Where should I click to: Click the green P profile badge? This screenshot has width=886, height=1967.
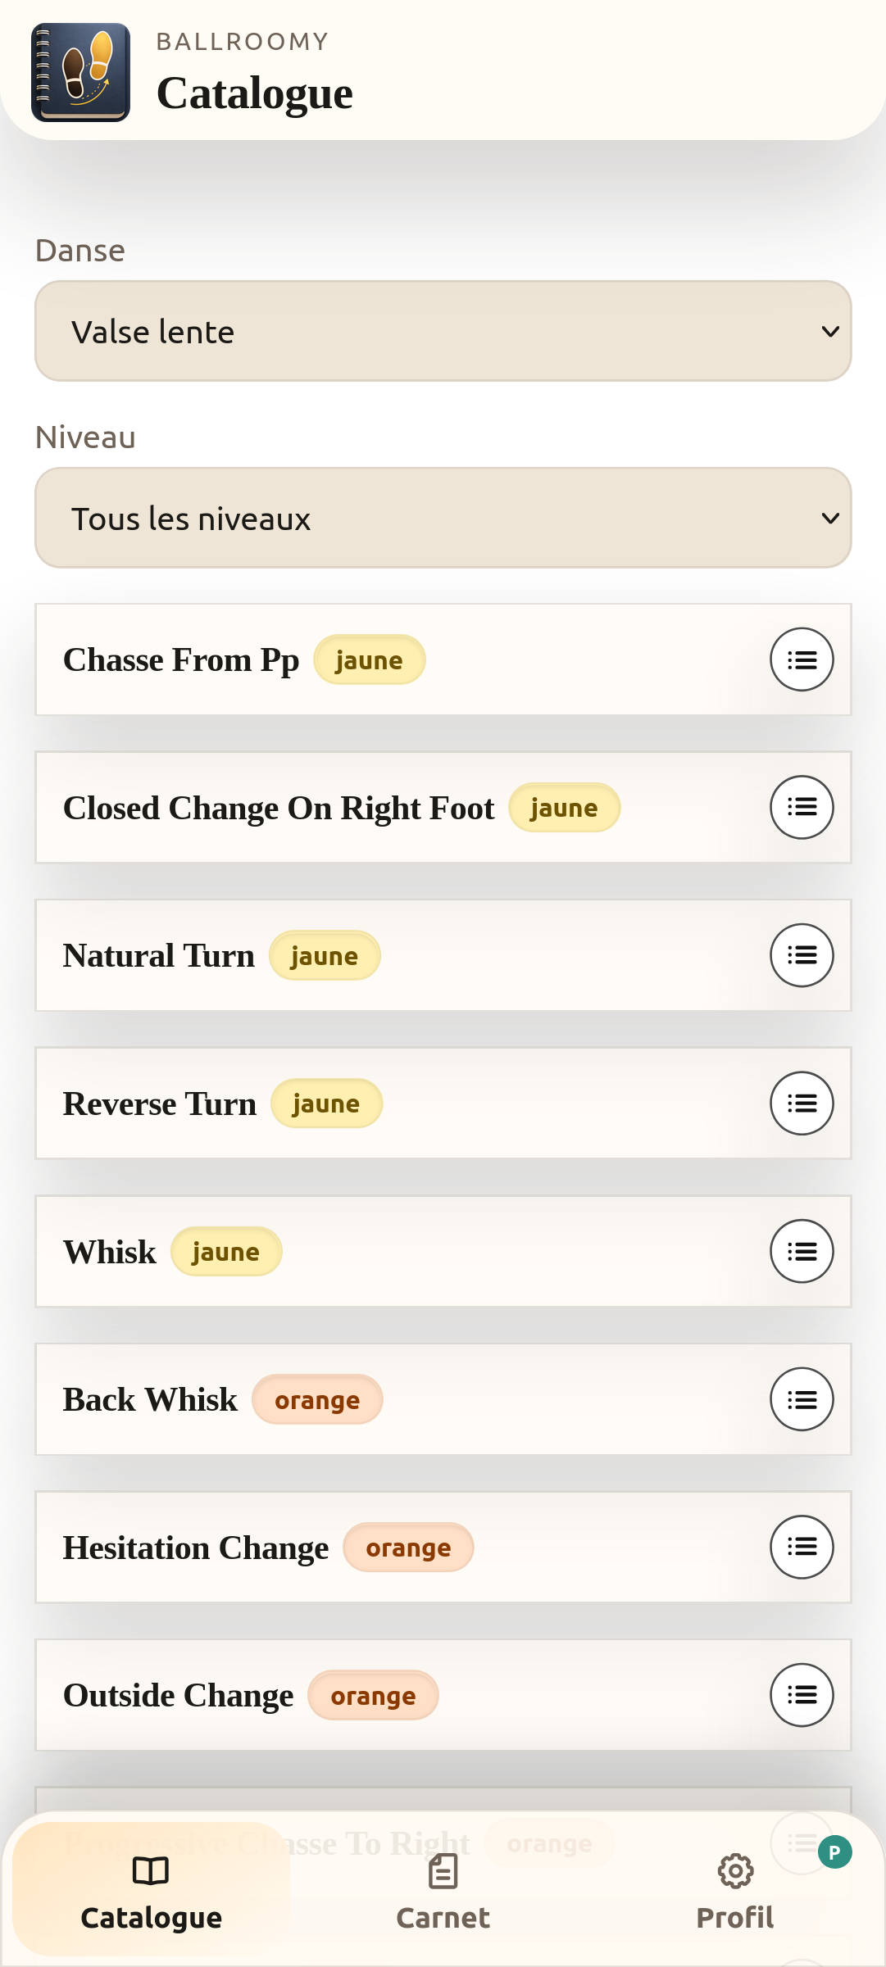[x=834, y=1852]
